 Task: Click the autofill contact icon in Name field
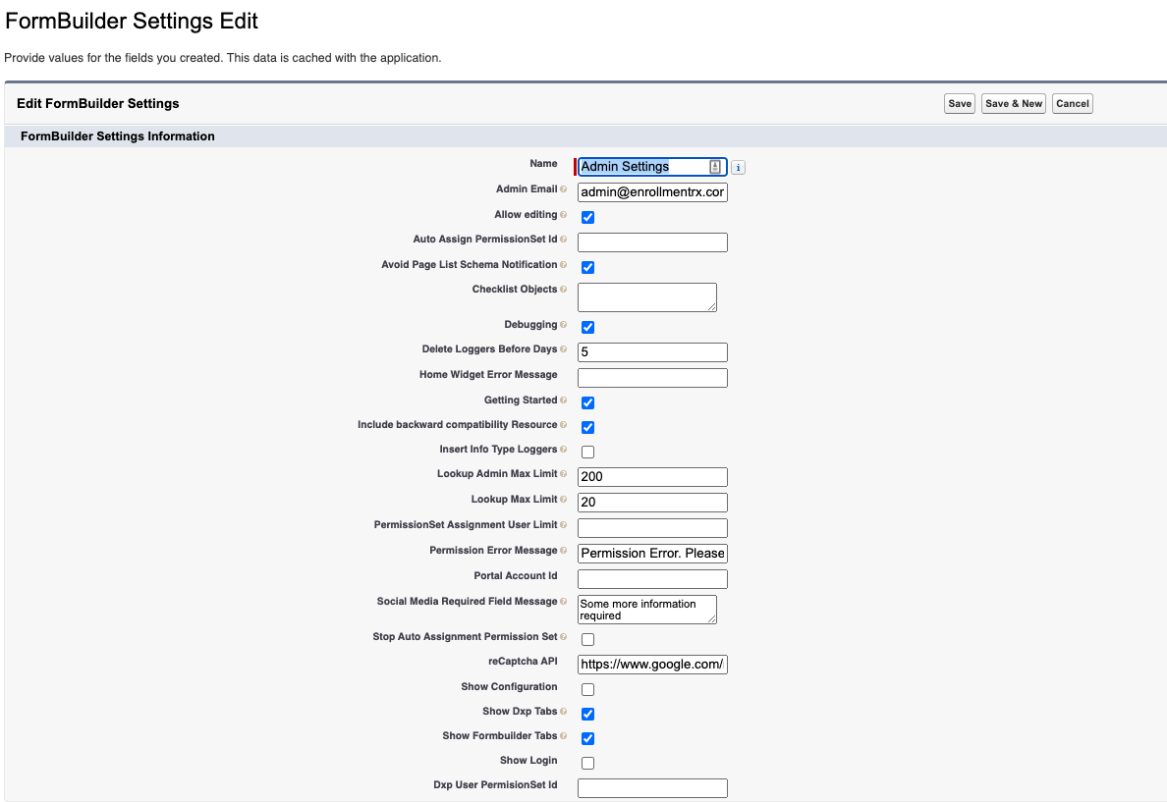point(715,167)
